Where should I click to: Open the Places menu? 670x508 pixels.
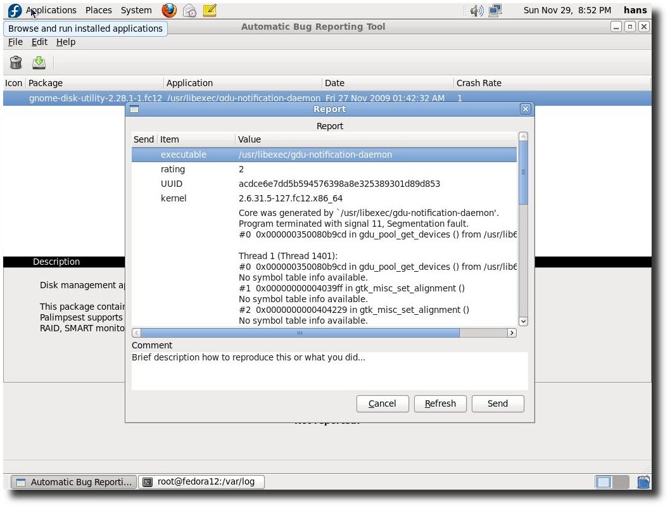tap(99, 10)
